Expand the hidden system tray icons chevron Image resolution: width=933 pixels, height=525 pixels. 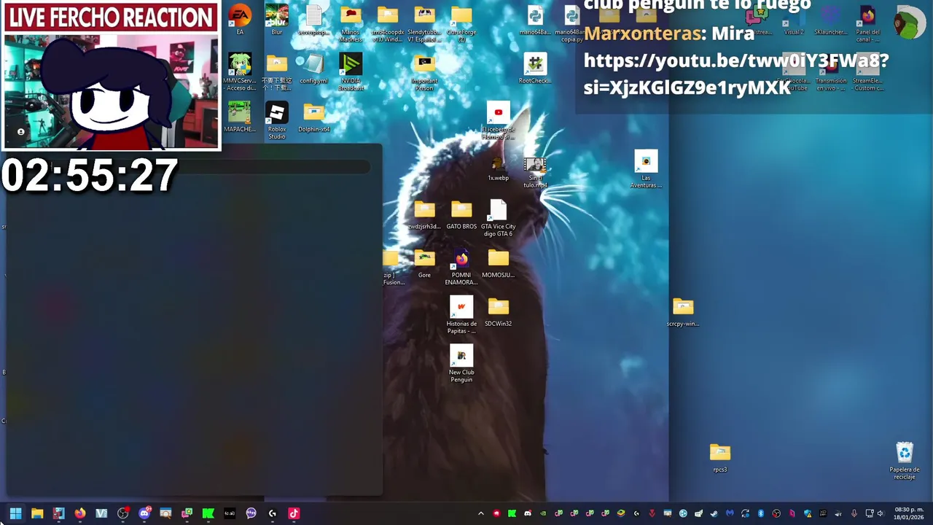coord(481,513)
